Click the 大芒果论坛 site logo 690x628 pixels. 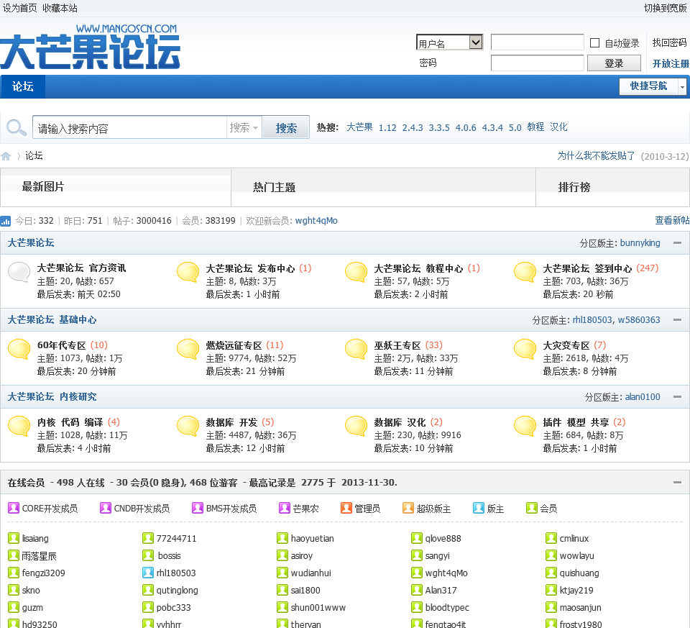coord(91,47)
